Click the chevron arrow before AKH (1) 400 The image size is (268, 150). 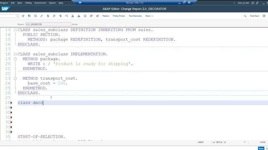pos(234,3)
